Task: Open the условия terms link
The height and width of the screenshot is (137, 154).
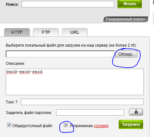Action: 101,126
